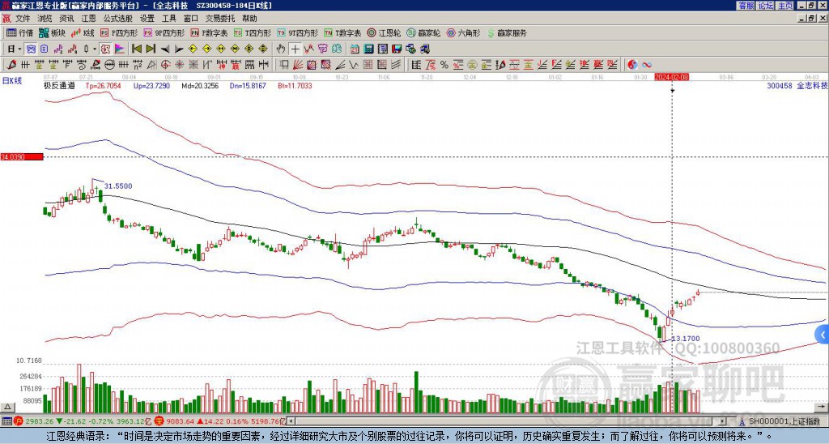The height and width of the screenshot is (444, 829).
Task: Select the zigzag wave line tool
Action: coord(353,65)
